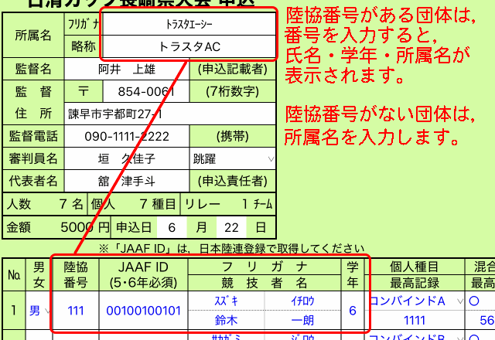Image resolution: width=495 pixels, height=340 pixels.
Task: Select the grade cell 6
Action: tap(353, 311)
